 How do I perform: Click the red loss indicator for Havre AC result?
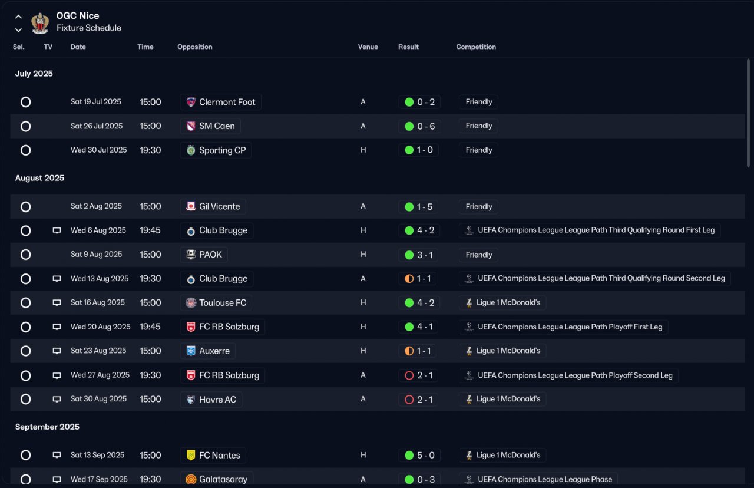[409, 399]
